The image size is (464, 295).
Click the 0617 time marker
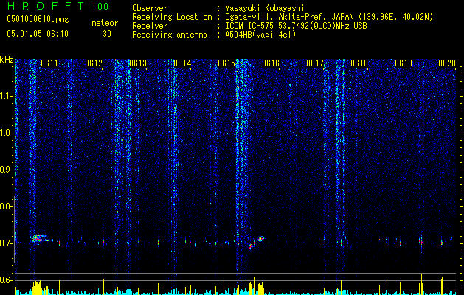pyautogui.click(x=315, y=63)
